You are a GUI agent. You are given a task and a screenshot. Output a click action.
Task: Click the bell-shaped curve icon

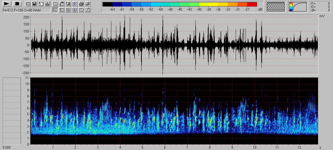coord(47,4)
